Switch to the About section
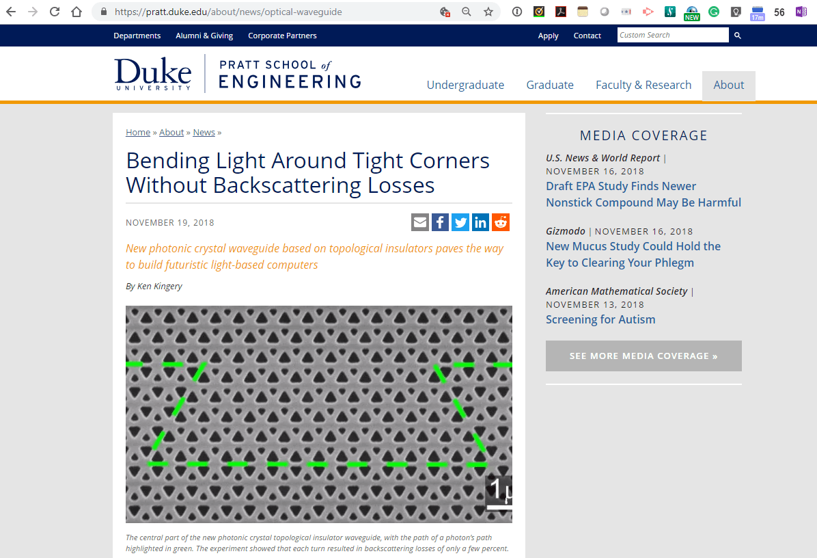 pos(728,85)
